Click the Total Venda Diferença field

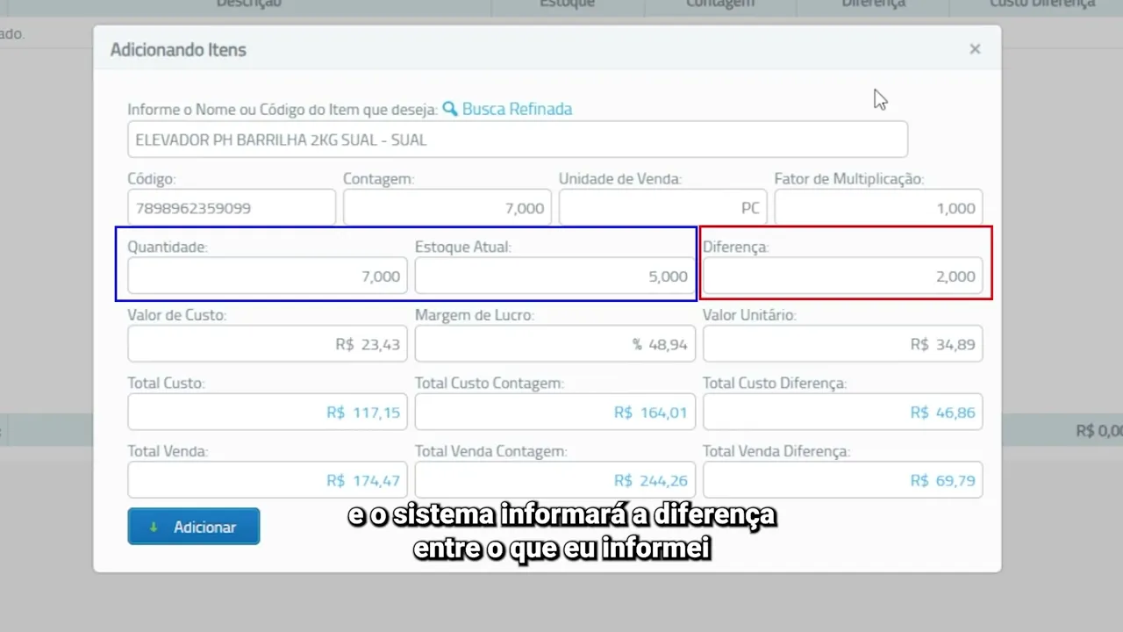(x=843, y=480)
